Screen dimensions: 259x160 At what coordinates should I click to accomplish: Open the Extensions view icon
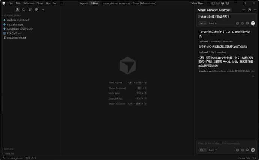click(36, 10)
